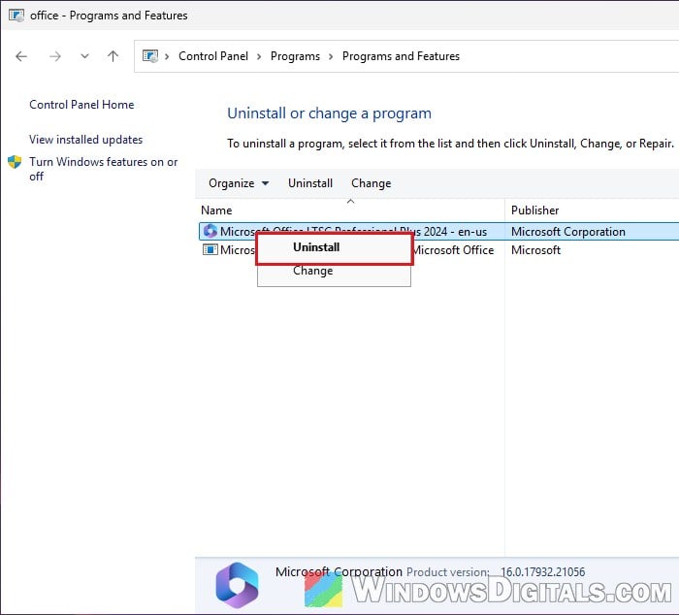Click the Control Panel icon in address bar

tap(150, 56)
